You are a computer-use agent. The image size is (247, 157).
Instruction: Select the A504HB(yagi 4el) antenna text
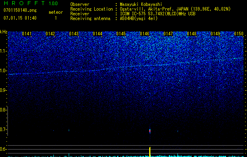[139, 18]
